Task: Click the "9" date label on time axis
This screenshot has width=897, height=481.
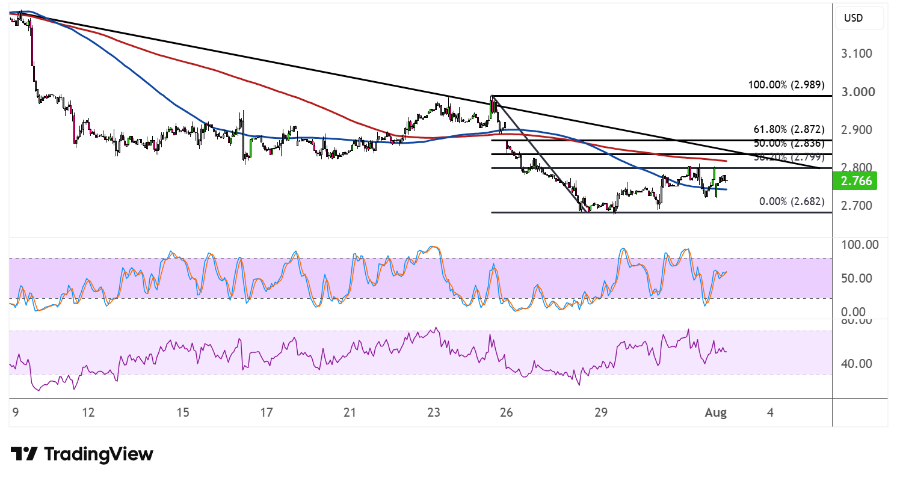Action: pos(15,413)
